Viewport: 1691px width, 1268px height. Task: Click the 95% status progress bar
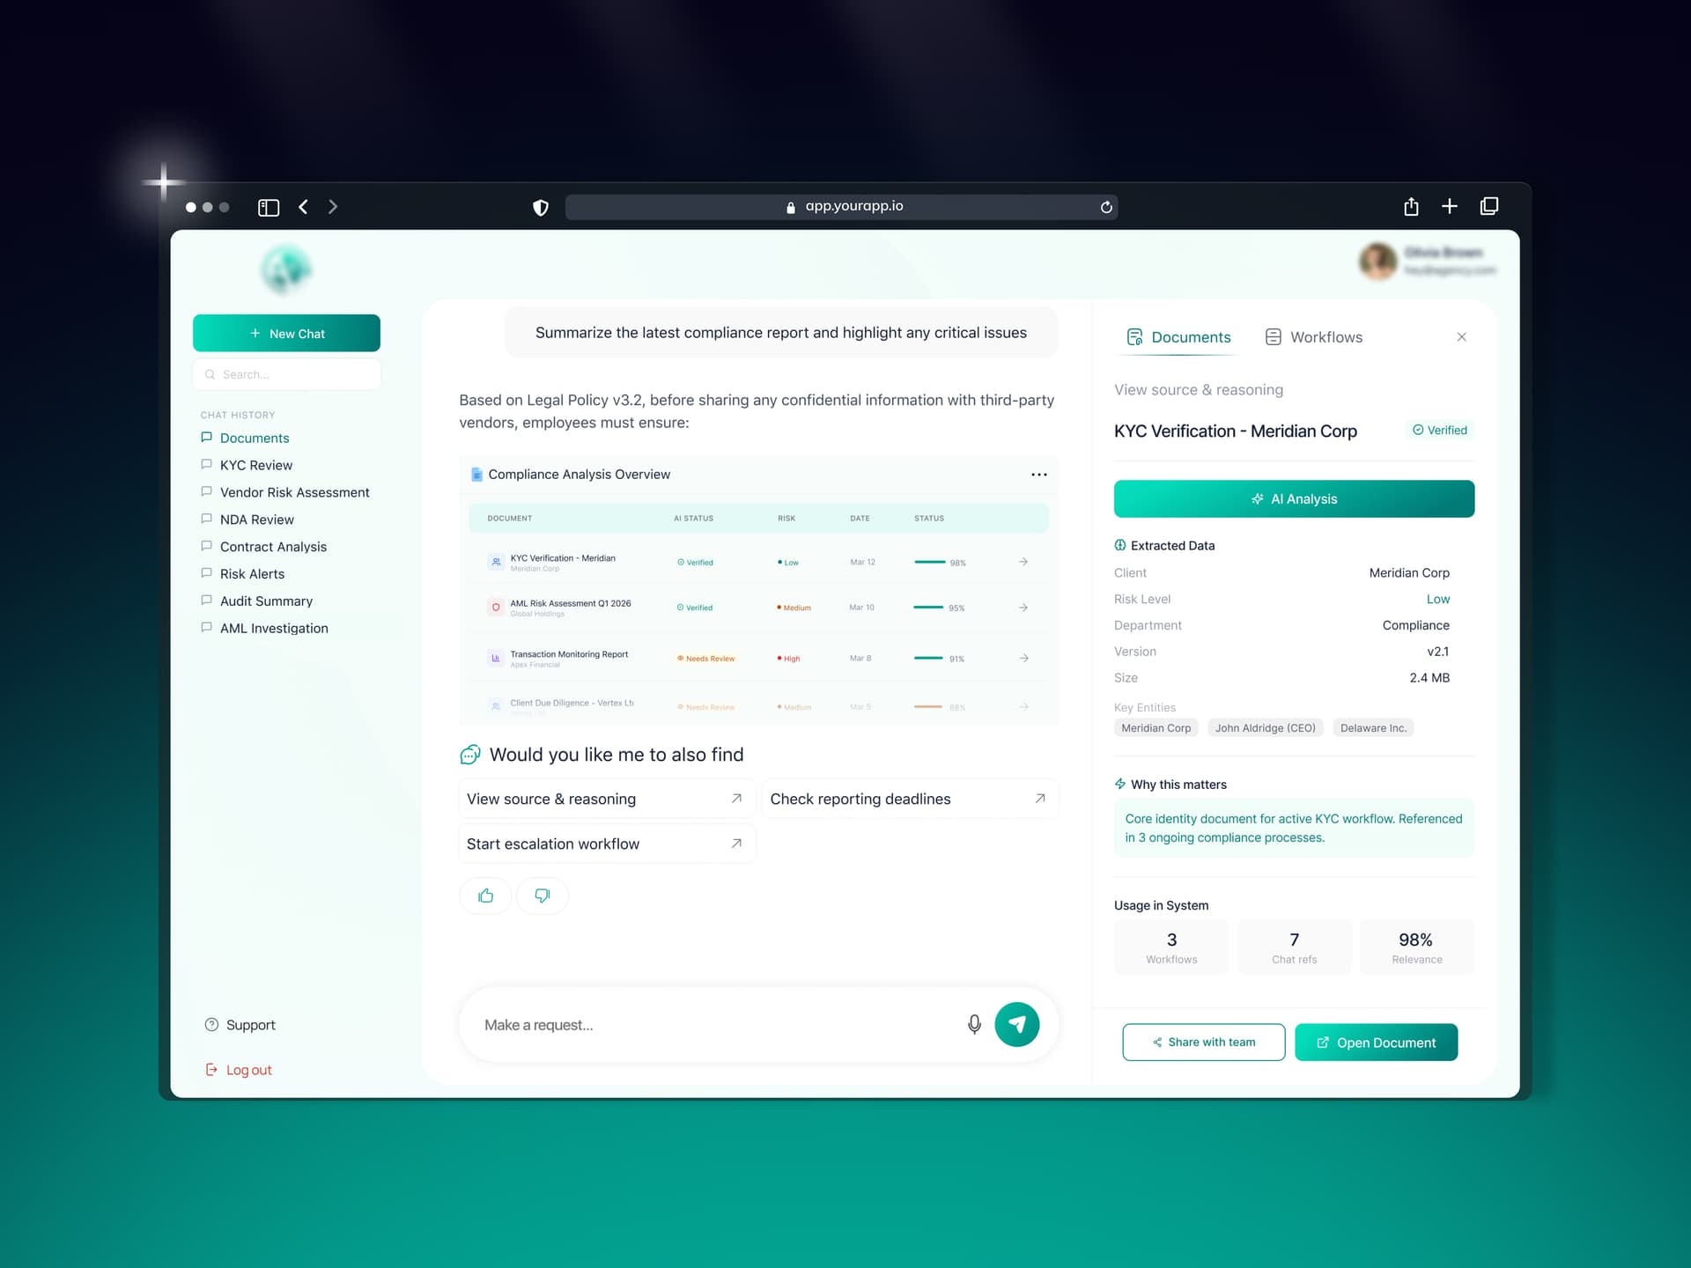[928, 608]
